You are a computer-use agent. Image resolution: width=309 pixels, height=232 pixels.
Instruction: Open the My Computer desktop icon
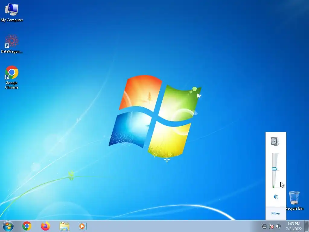pyautogui.click(x=12, y=12)
